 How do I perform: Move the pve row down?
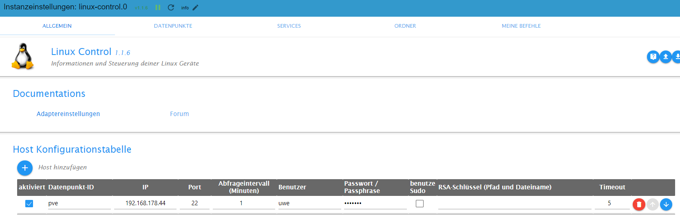coord(666,204)
